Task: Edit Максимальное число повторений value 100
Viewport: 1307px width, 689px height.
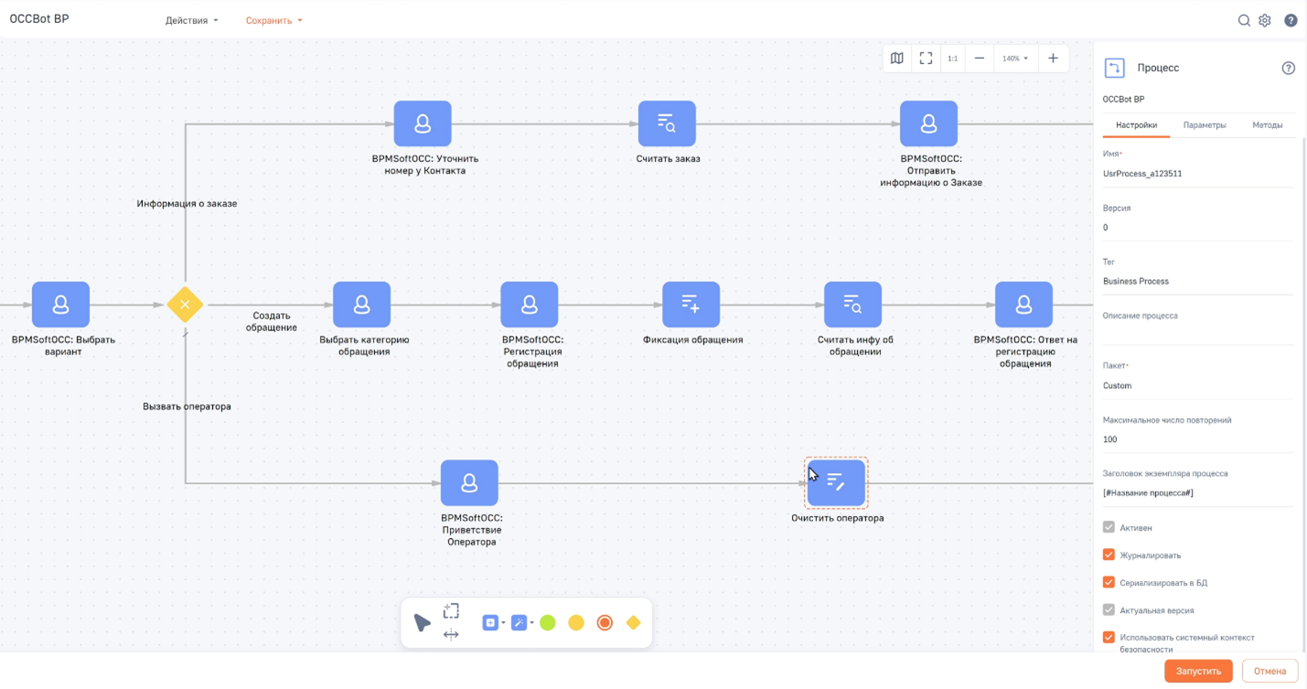Action: pyautogui.click(x=1197, y=439)
